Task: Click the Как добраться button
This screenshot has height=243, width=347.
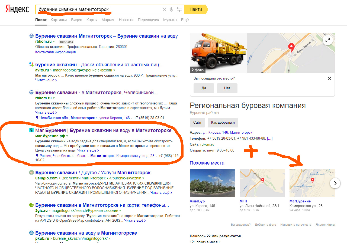Action: click(223, 122)
